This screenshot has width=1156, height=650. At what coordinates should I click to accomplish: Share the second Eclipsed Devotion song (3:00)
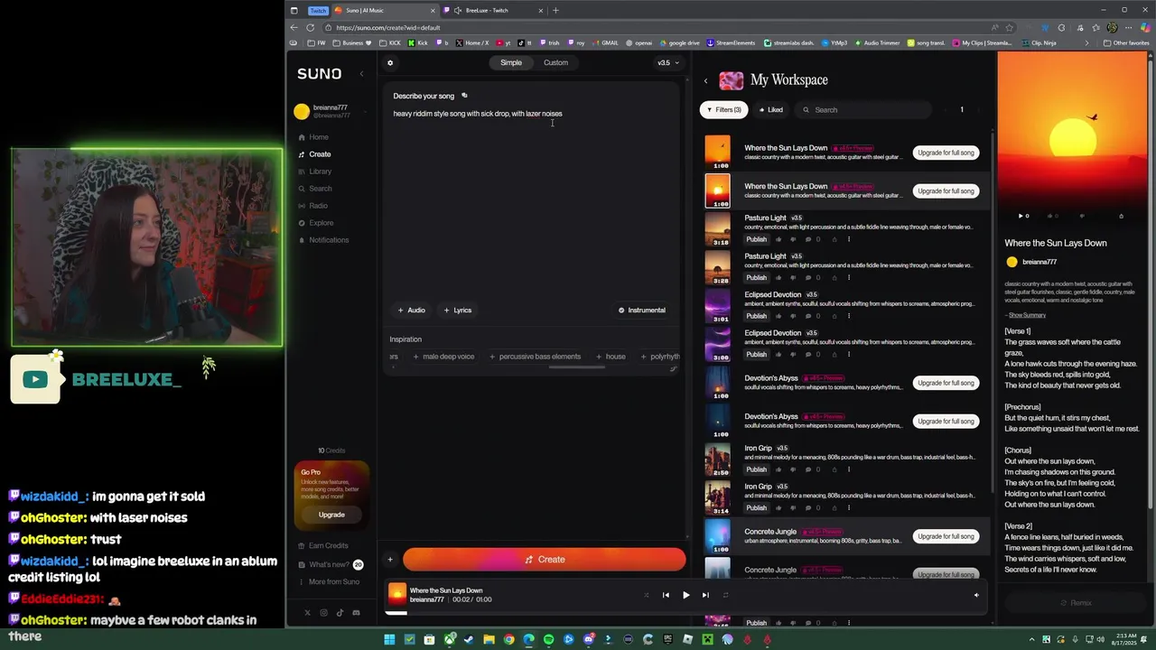click(834, 355)
